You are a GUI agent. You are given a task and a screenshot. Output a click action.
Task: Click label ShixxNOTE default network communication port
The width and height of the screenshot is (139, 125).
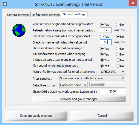(x=65, y=92)
